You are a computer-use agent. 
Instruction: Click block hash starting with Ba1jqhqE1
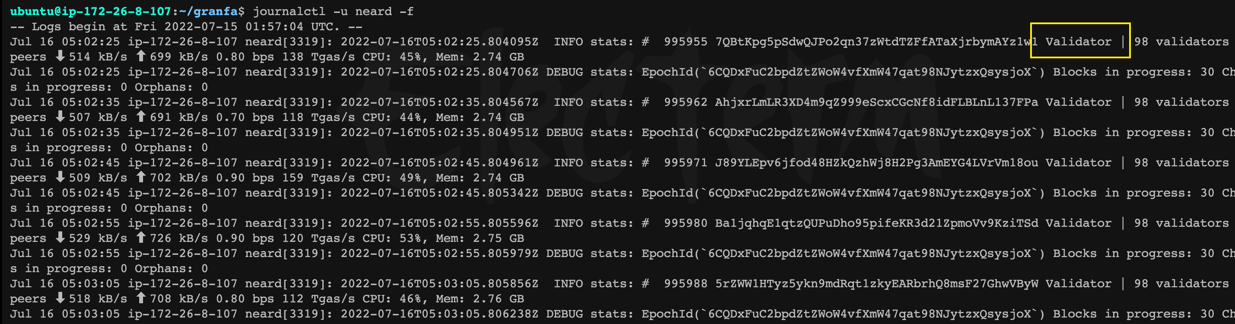click(876, 223)
